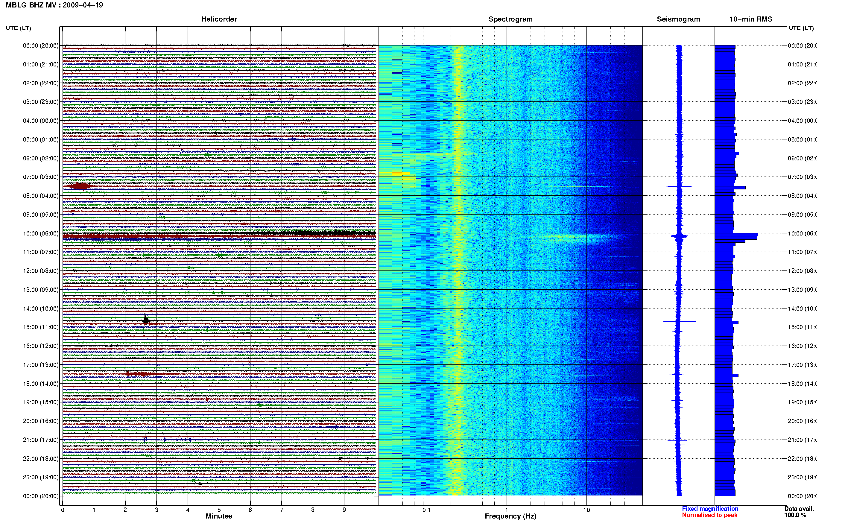Select the left '22:00 (18:00)' time label
The image size is (851, 532).
pyautogui.click(x=41, y=458)
